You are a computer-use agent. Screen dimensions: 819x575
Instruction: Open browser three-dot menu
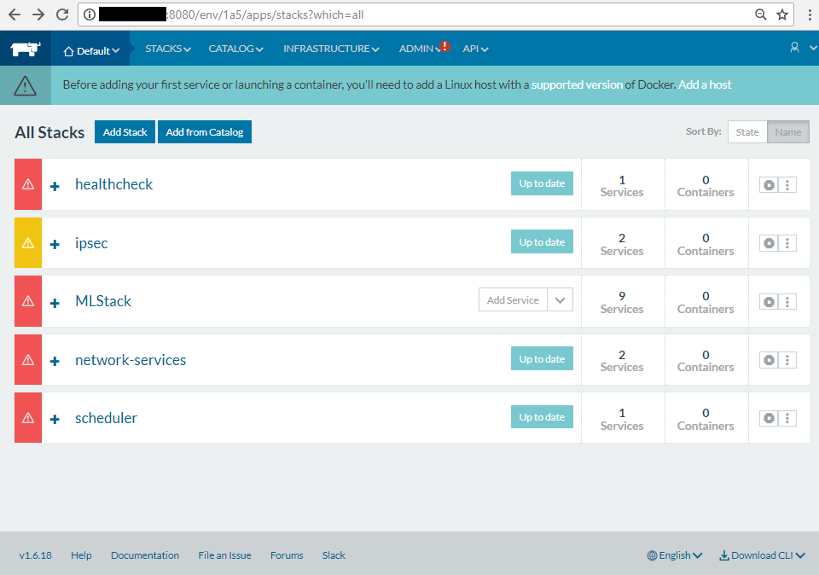pyautogui.click(x=810, y=15)
